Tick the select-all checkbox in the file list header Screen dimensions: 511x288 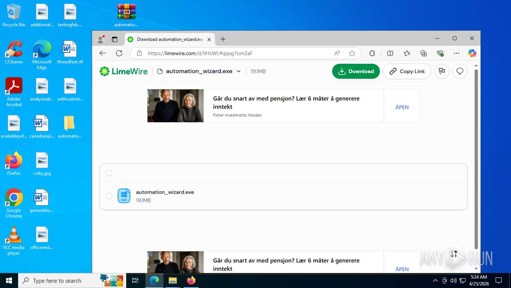(109, 173)
